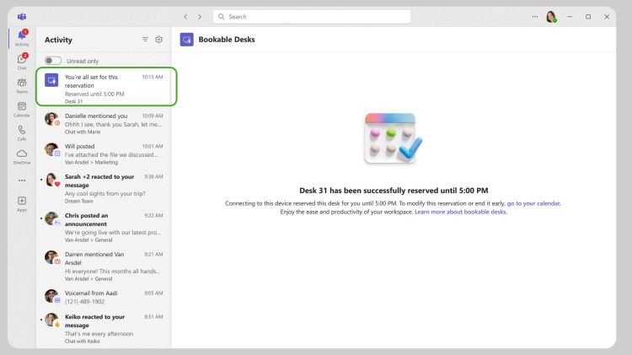632x355 pixels.
Task: Click the 'go to your calendar' link
Action: pos(533,203)
